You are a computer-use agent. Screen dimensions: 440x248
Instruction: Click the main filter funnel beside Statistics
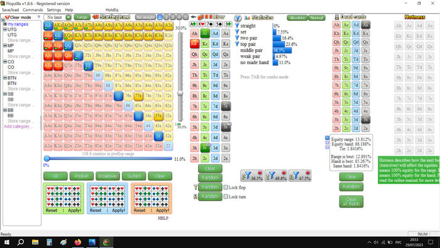tap(238, 18)
